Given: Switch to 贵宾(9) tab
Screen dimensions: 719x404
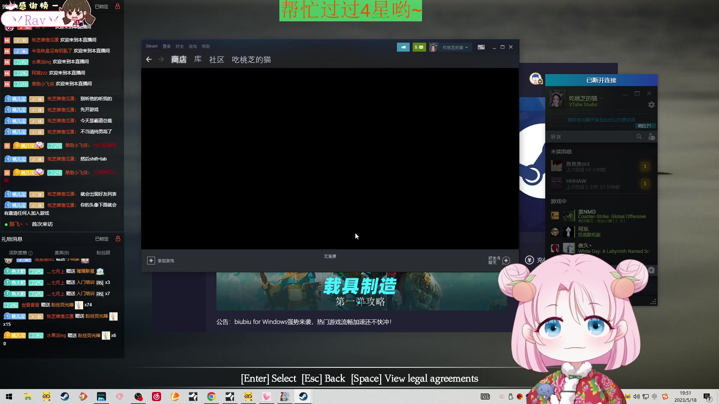Looking at the screenshot, I should click(62, 253).
